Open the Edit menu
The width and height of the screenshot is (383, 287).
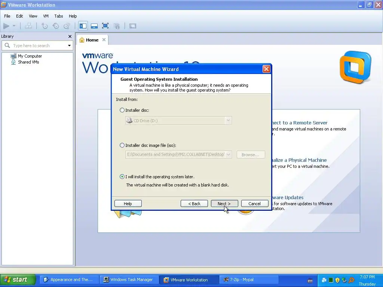point(19,16)
